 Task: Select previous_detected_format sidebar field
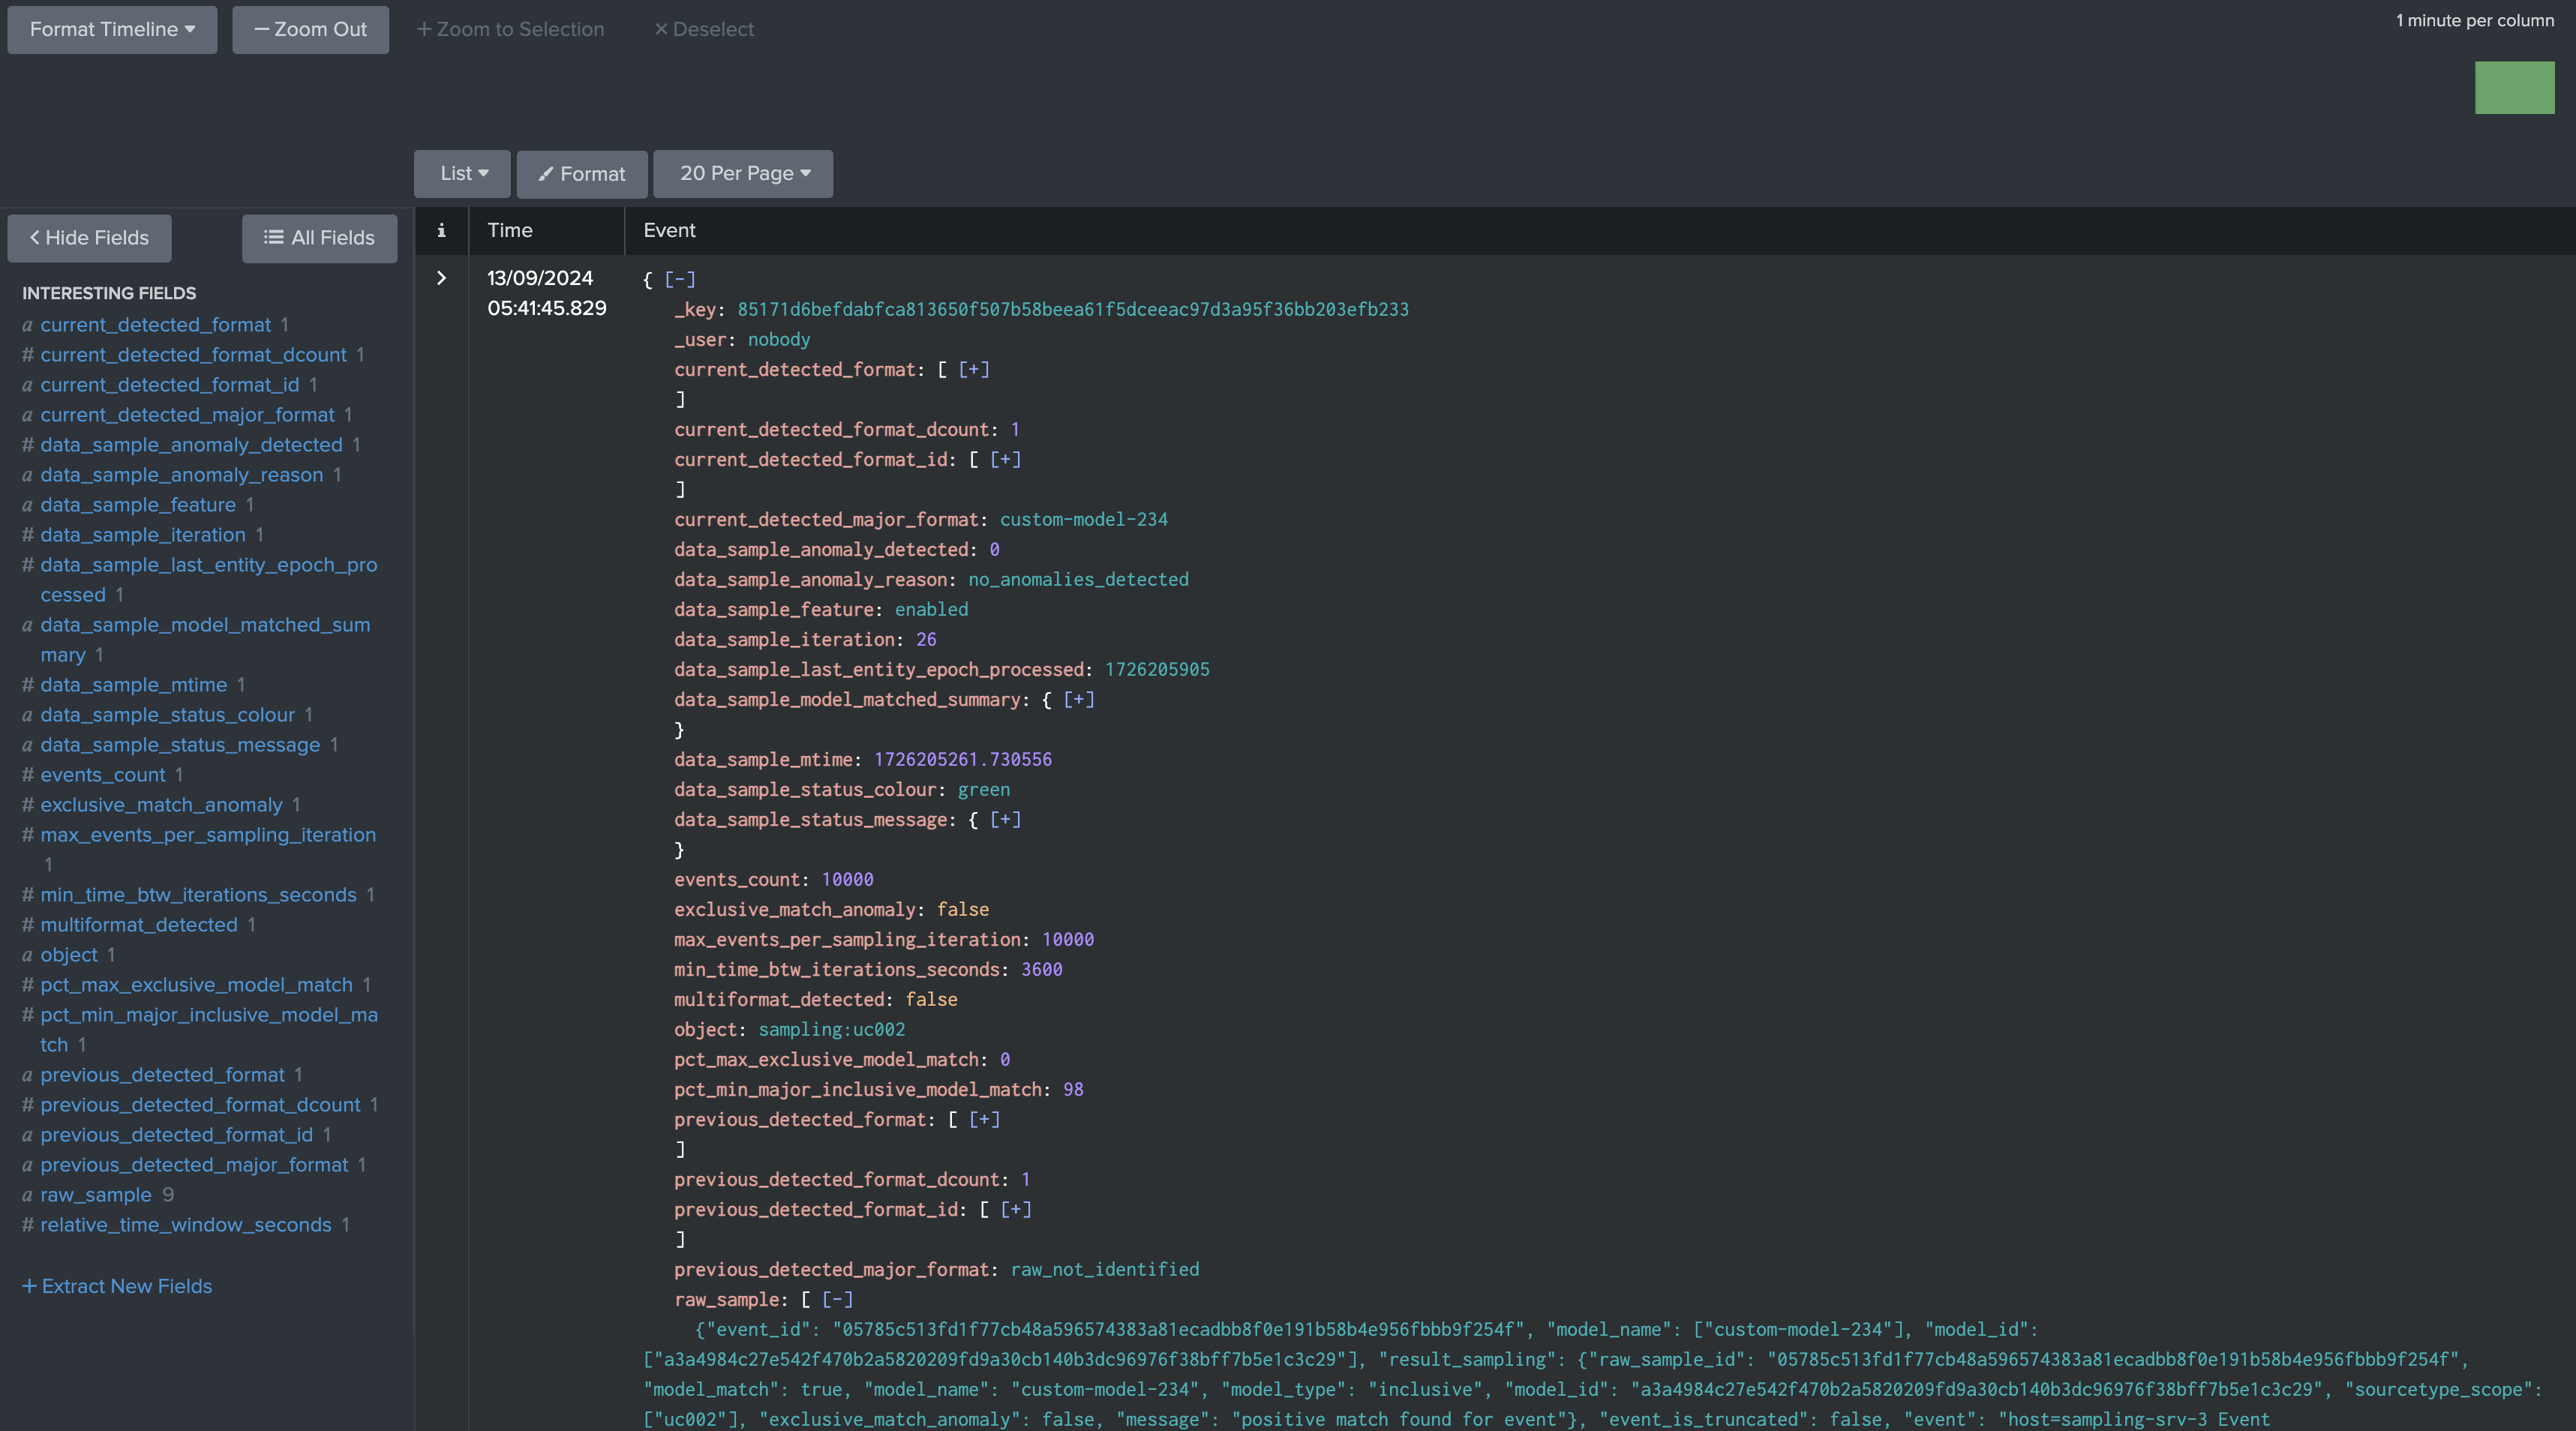pyautogui.click(x=162, y=1075)
